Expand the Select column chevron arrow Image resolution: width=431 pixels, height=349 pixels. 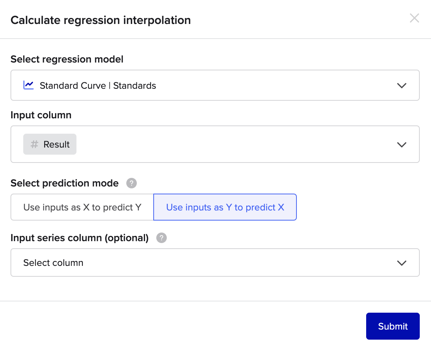pos(402,263)
